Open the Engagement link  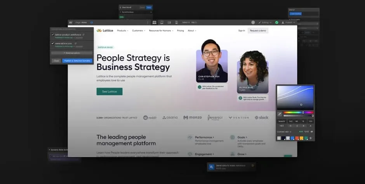(x=204, y=154)
